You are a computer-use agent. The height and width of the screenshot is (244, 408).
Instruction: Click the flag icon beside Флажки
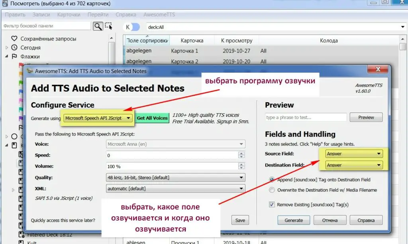click(14, 56)
